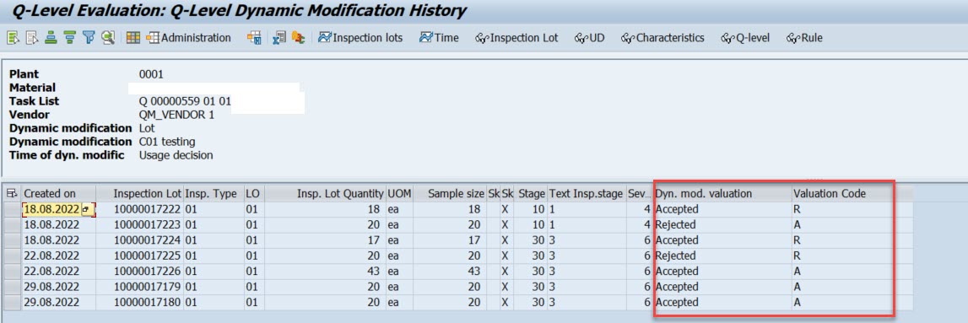Viewport: 968px width, 323px height.
Task: Open value help beside date 18.08.2022
Action: pos(86,210)
